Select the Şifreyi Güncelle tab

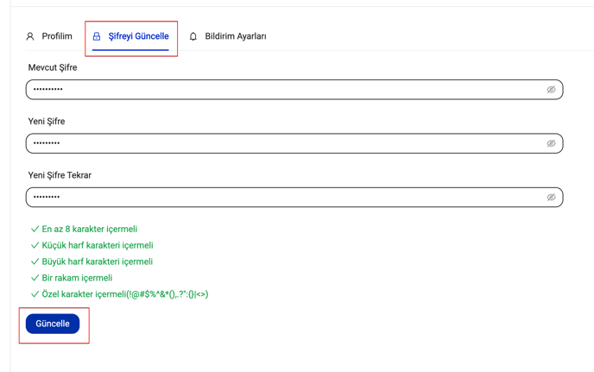coord(138,37)
